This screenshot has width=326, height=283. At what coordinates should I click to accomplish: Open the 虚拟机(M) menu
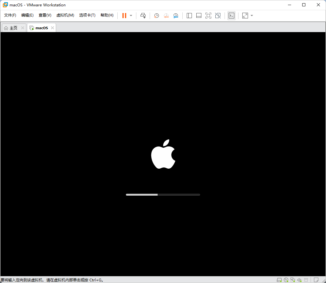[x=65, y=15]
